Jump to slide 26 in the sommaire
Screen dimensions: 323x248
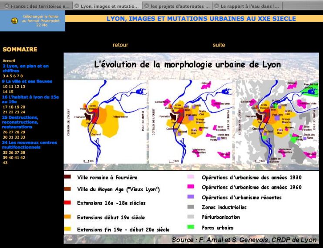5,132
